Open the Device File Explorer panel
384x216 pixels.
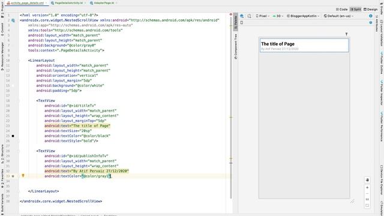382,180
